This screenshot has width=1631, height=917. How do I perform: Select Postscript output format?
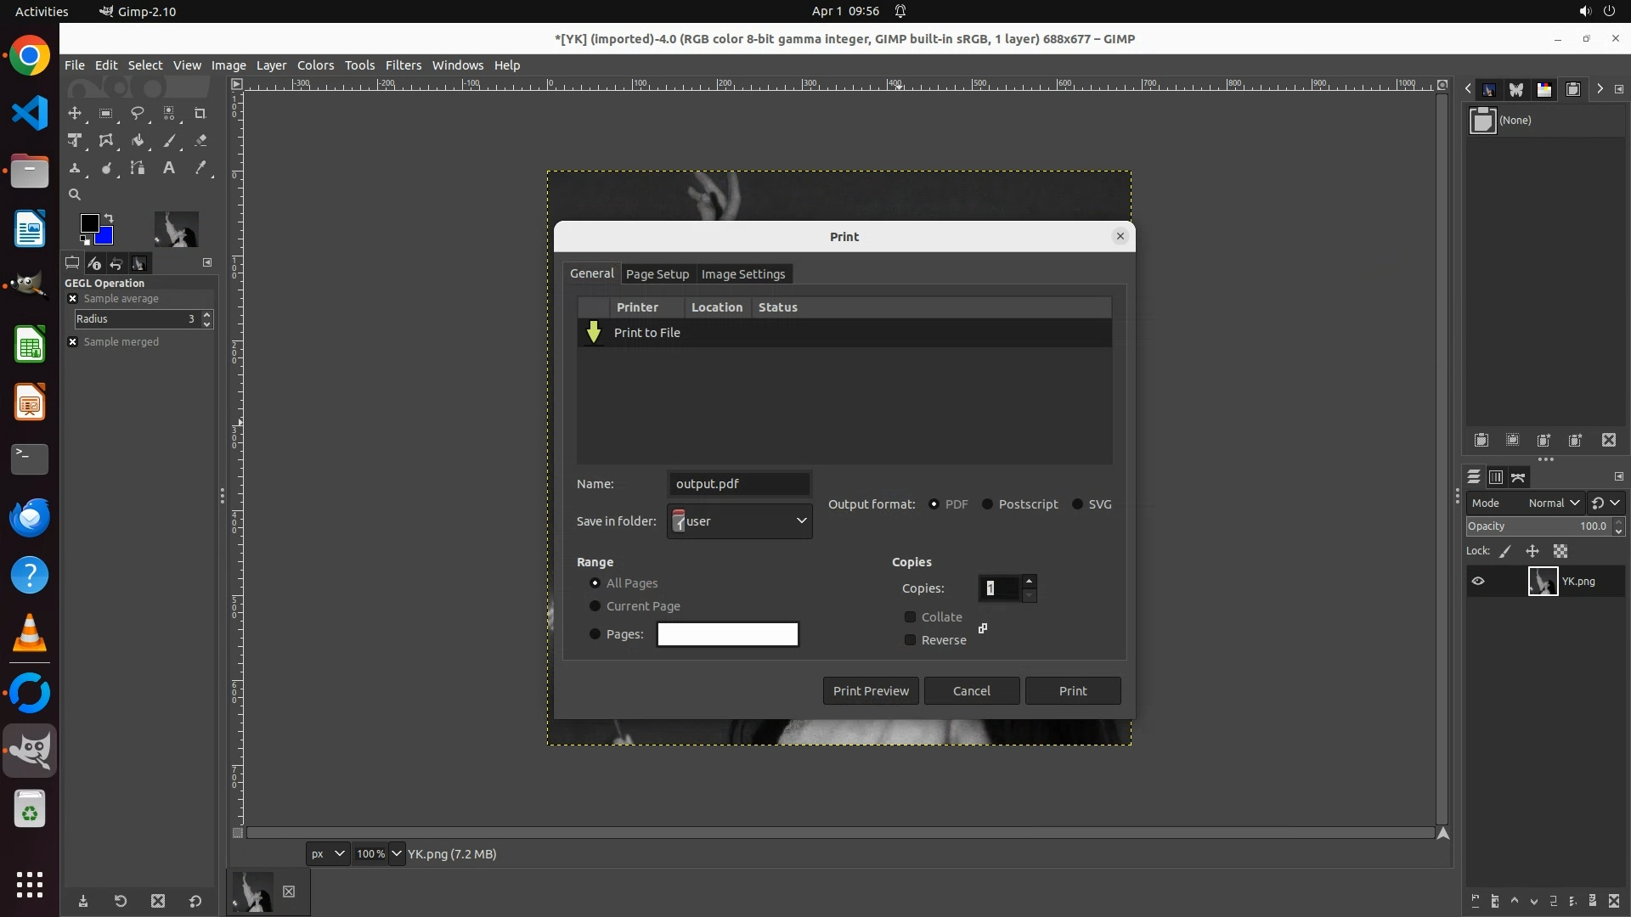click(987, 504)
